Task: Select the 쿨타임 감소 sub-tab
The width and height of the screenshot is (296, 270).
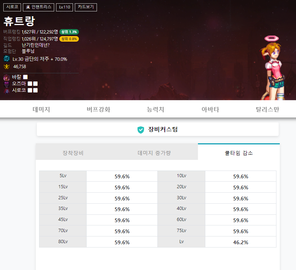Action: point(239,152)
